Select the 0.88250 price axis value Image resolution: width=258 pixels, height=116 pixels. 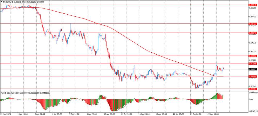click(253, 8)
